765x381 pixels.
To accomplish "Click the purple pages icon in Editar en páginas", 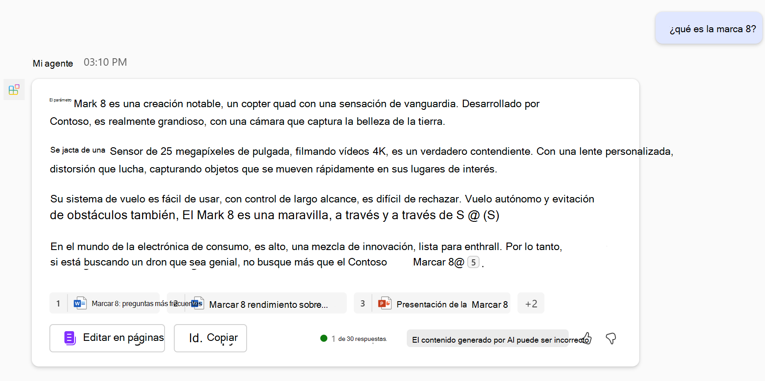I will click(70, 338).
